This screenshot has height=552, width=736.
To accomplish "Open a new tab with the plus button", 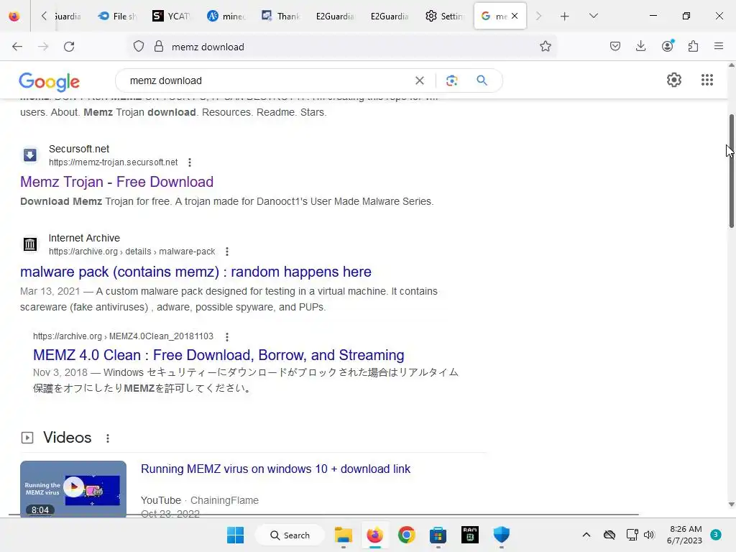I will point(565,16).
